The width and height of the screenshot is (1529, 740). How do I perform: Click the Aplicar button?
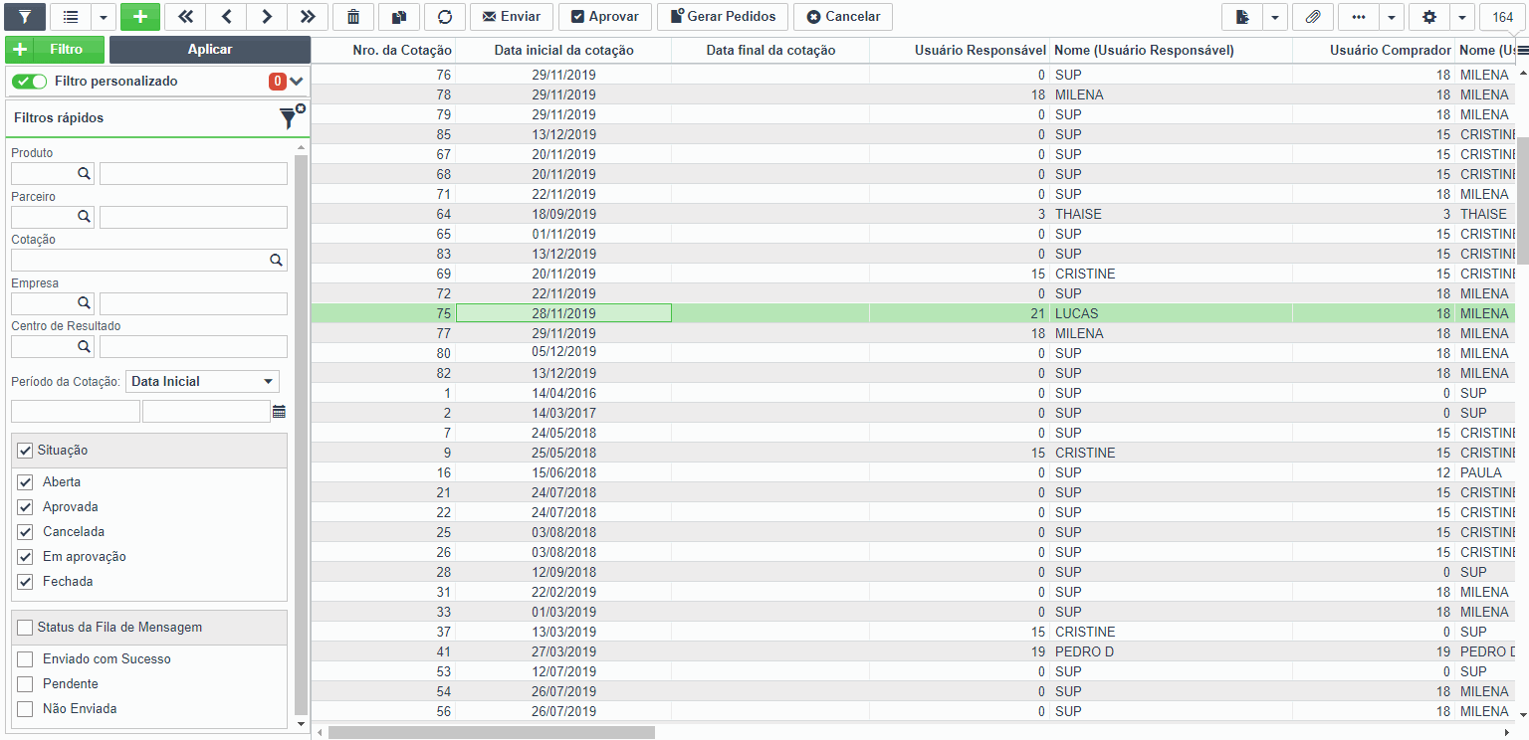pos(210,50)
